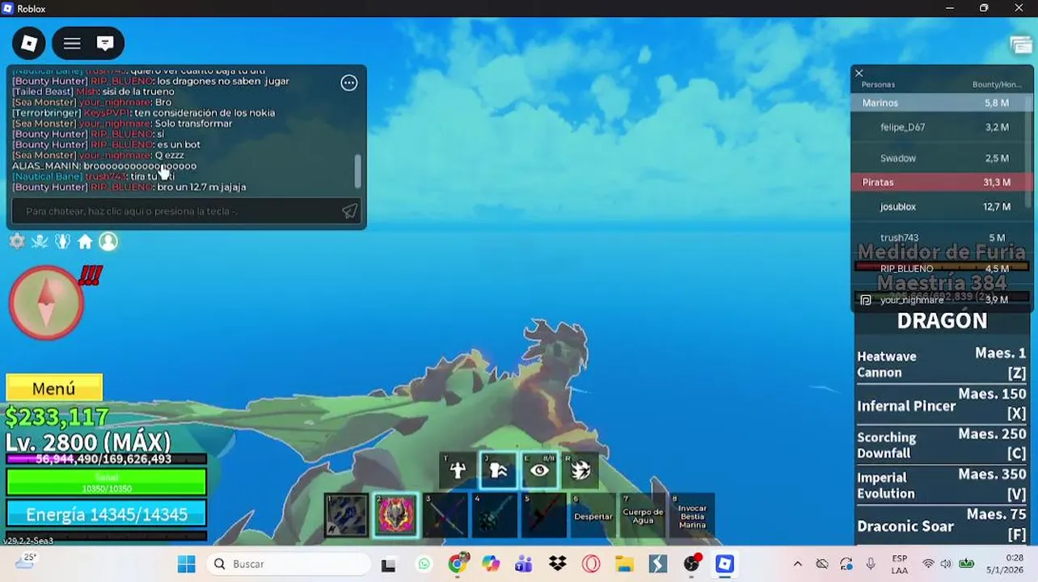Open the yellow Menú button
The width and height of the screenshot is (1038, 582).
(x=54, y=389)
